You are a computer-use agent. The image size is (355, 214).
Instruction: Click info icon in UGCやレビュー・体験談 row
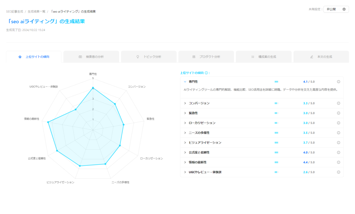pyautogui.click(x=338, y=172)
